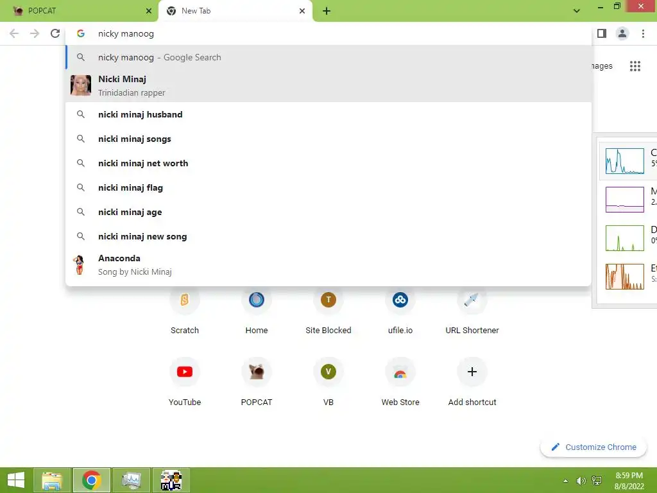The image size is (657, 493).
Task: Select the Memory graph in Task Manager
Action: [x=625, y=200]
